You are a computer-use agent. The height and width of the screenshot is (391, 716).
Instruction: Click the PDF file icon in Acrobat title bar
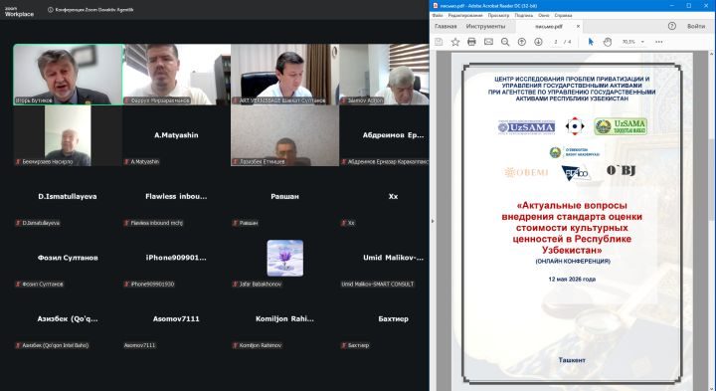pyautogui.click(x=436, y=6)
